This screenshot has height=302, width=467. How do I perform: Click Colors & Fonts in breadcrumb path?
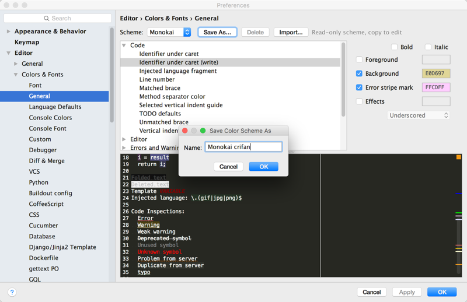point(166,19)
